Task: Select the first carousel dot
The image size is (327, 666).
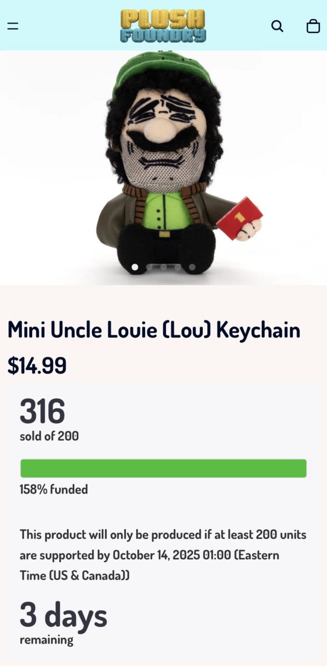Action: (135, 267)
